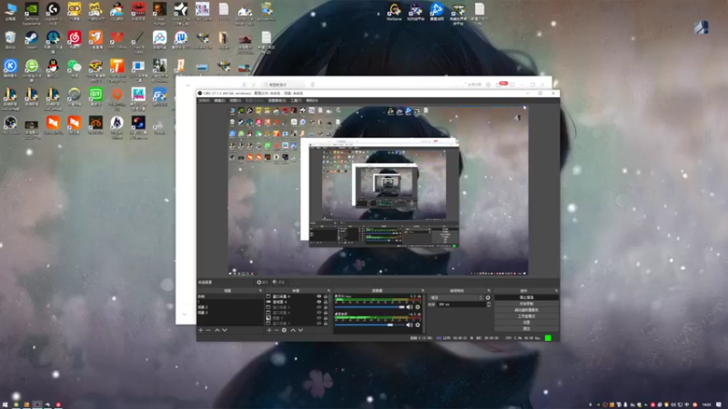Click Stop Streaming button in Controls
This screenshot has width=728, height=409.
point(527,297)
